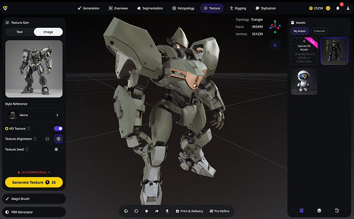
Task: Click the axis orientation gizmo
Action: [275, 26]
